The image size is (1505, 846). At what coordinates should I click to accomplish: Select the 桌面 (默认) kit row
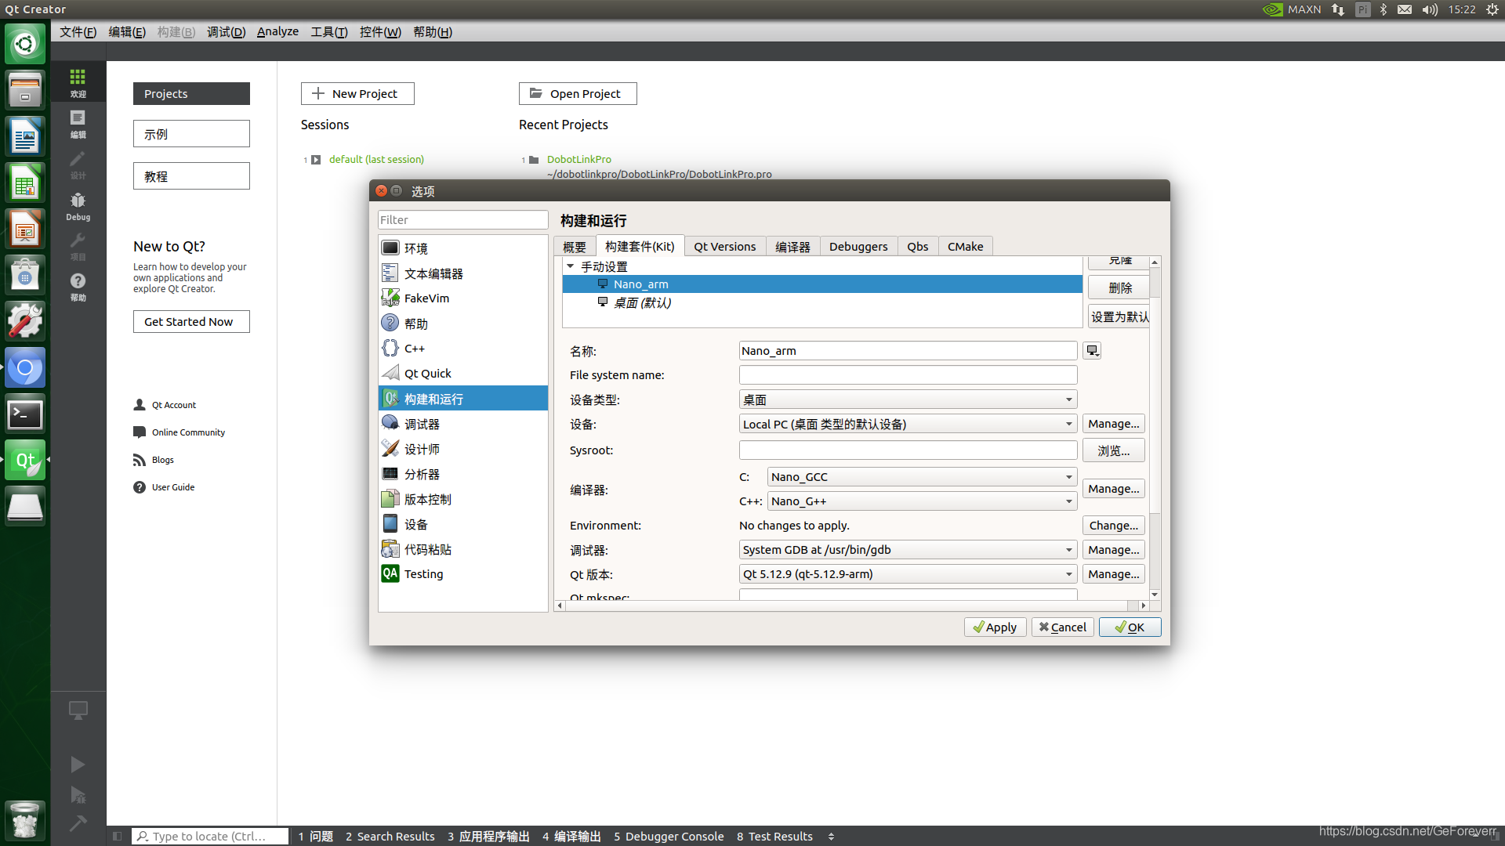pos(822,302)
